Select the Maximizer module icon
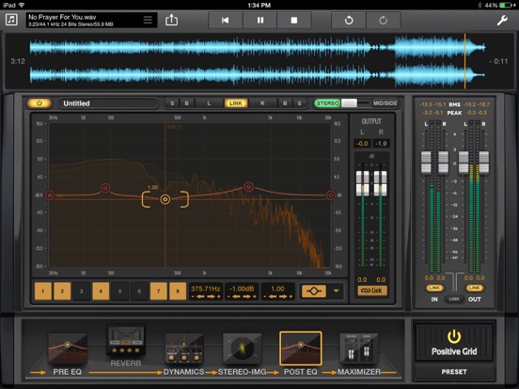The image size is (519, 389). (359, 349)
